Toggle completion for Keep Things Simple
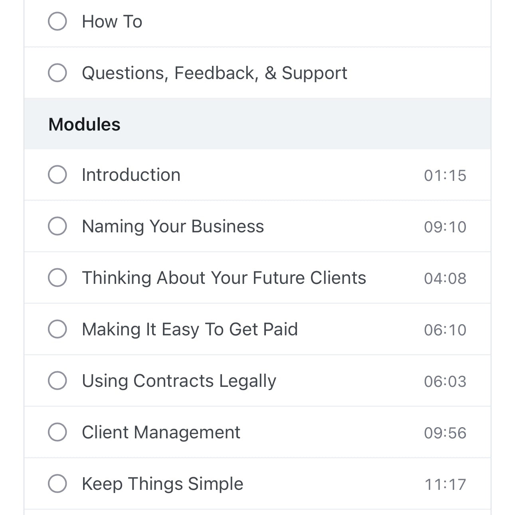The image size is (515, 515). coord(57,483)
